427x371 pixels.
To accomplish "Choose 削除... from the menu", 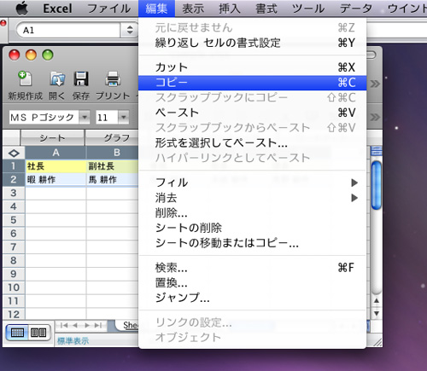I will pos(252,212).
